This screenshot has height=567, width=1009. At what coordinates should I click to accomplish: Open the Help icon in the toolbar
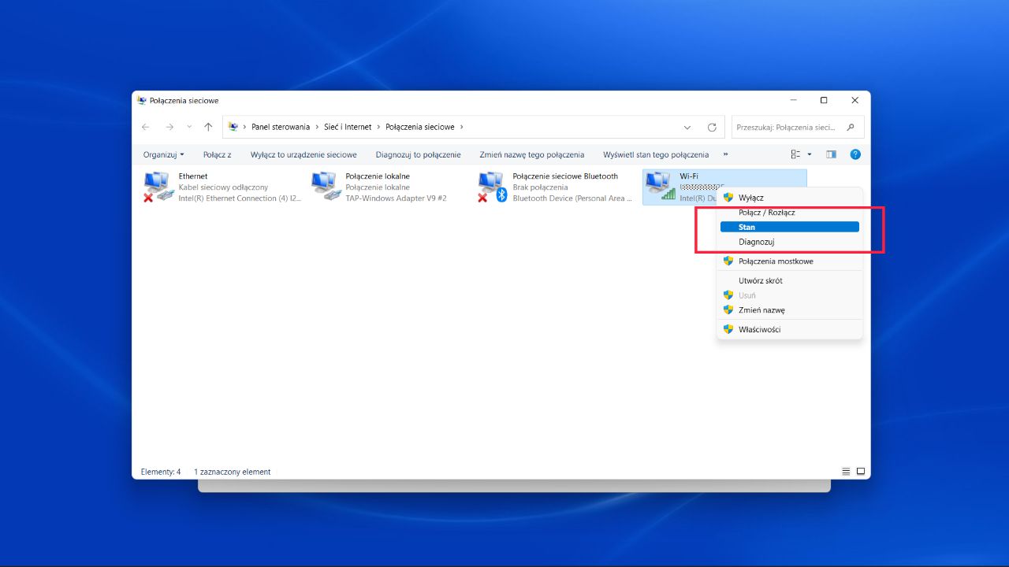coord(855,154)
